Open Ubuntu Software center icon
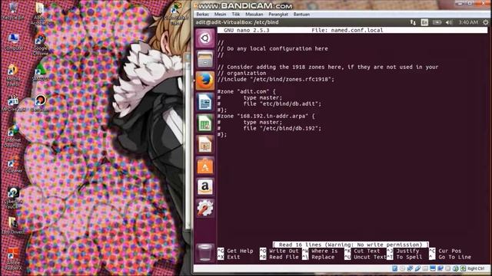 205,166
